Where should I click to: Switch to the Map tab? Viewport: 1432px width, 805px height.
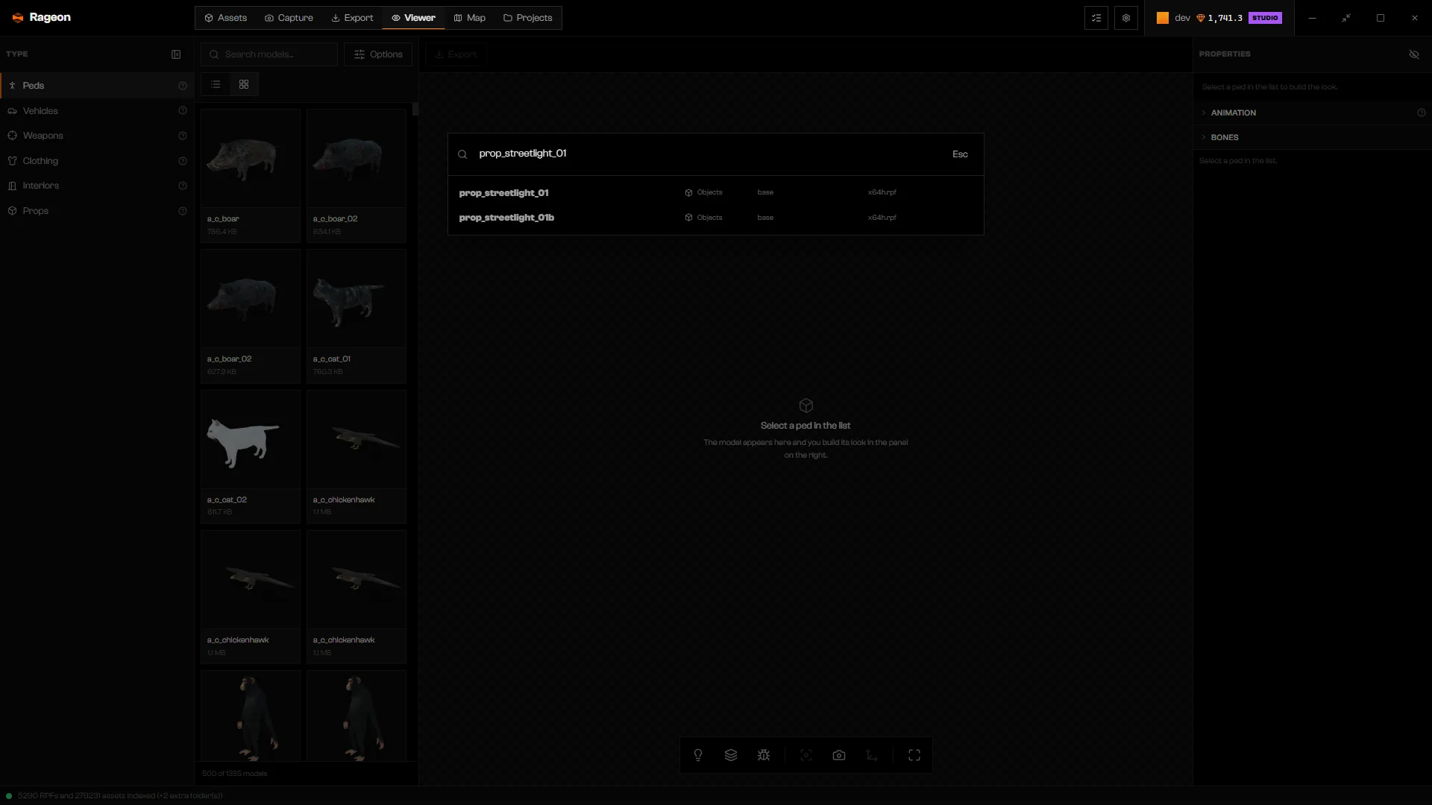(x=469, y=18)
